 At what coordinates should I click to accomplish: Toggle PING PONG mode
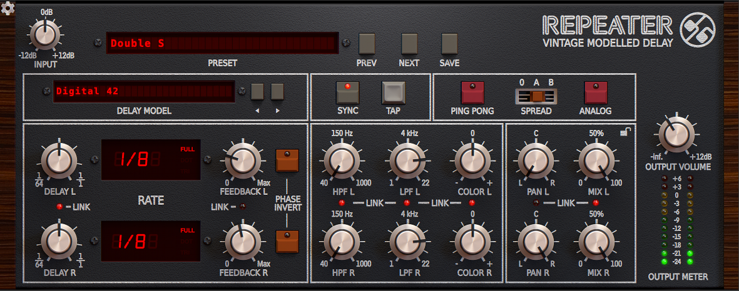coord(472,92)
